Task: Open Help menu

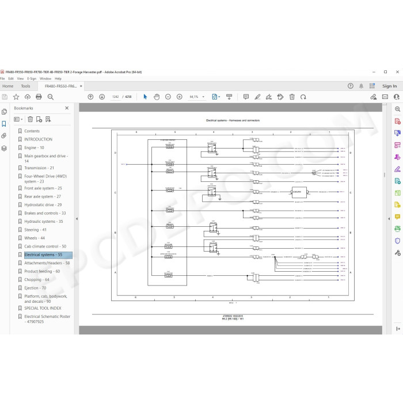Action: click(58, 79)
